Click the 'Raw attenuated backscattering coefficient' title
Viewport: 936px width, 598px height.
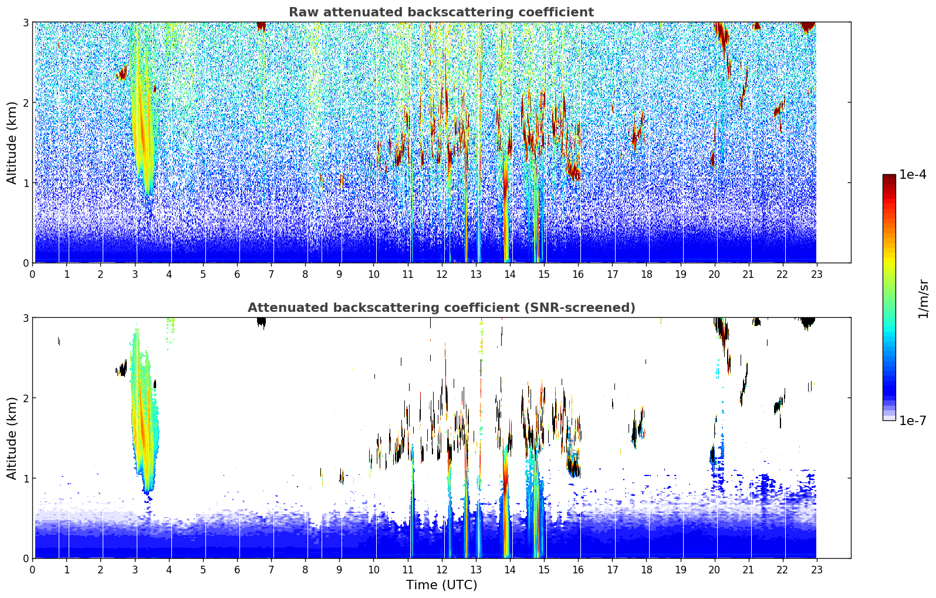tap(441, 12)
